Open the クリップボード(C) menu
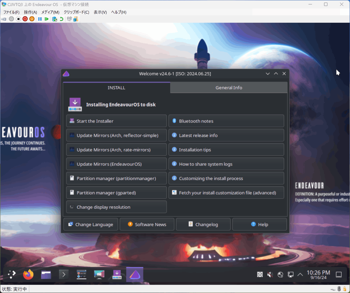 tap(76, 12)
